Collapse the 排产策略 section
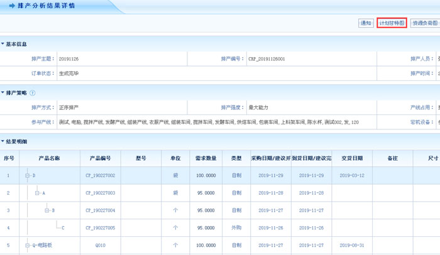440x255 pixels. pos(3,93)
